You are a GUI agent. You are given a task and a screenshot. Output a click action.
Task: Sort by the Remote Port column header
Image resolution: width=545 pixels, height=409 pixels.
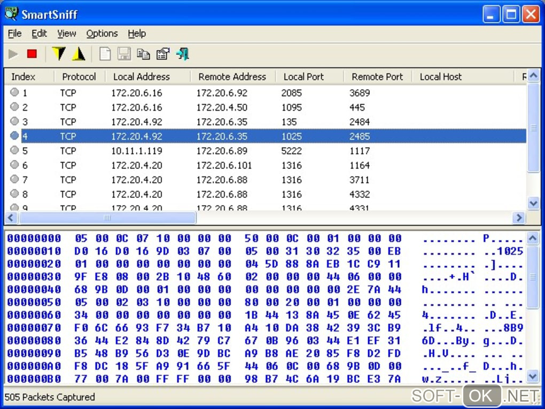point(377,76)
